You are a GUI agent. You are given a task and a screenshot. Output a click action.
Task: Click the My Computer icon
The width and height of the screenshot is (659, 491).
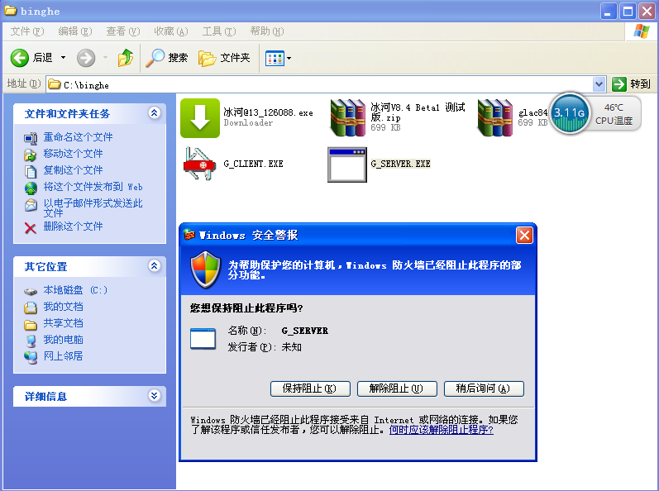coord(31,341)
